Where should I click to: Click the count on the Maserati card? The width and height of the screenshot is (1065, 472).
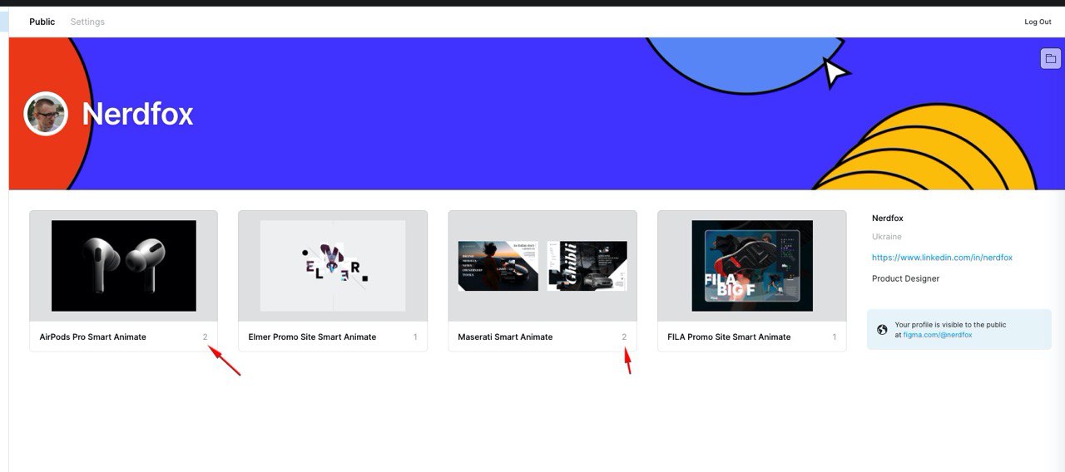point(624,337)
